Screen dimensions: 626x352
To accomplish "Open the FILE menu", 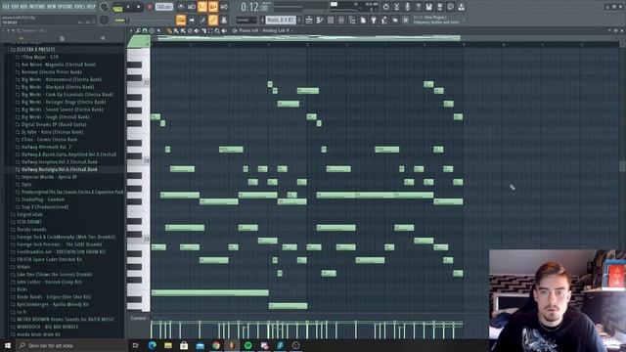I will tap(6, 7).
